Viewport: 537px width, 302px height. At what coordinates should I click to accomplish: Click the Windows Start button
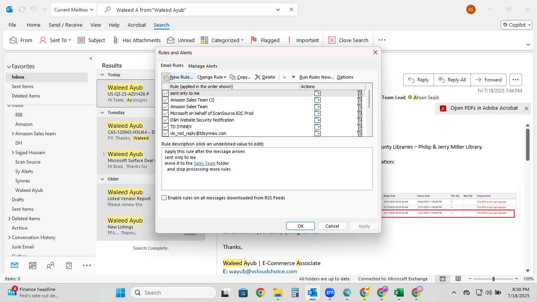[120, 293]
